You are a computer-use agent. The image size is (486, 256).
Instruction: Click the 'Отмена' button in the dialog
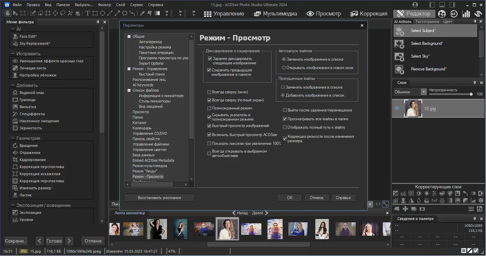[316, 197]
